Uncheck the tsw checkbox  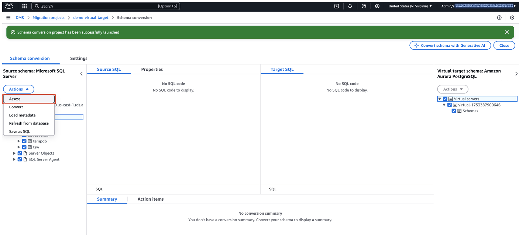[24, 147]
